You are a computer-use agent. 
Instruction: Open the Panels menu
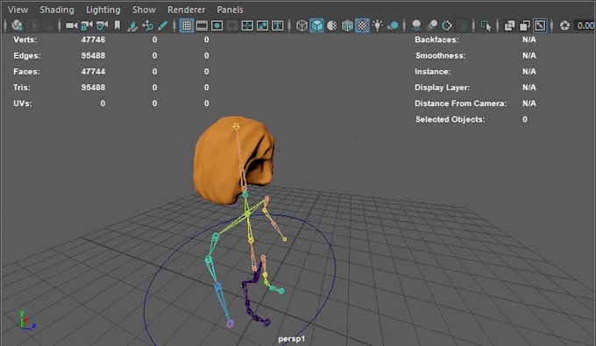click(x=230, y=10)
